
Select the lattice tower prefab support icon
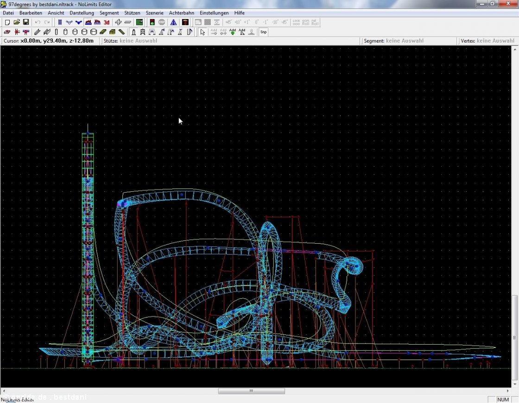(x=143, y=32)
